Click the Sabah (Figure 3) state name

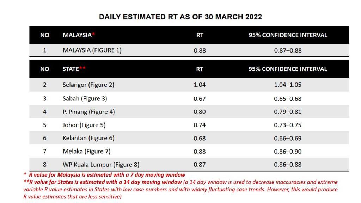pos(85,99)
